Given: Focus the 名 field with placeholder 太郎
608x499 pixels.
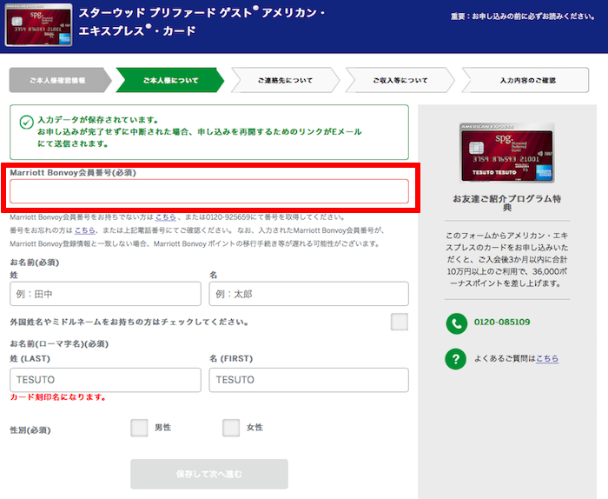Looking at the screenshot, I should (x=308, y=294).
